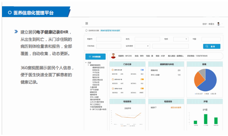The image size is (228, 136).
Task: Click the 年龄 input field
Action: click(x=211, y=39)
